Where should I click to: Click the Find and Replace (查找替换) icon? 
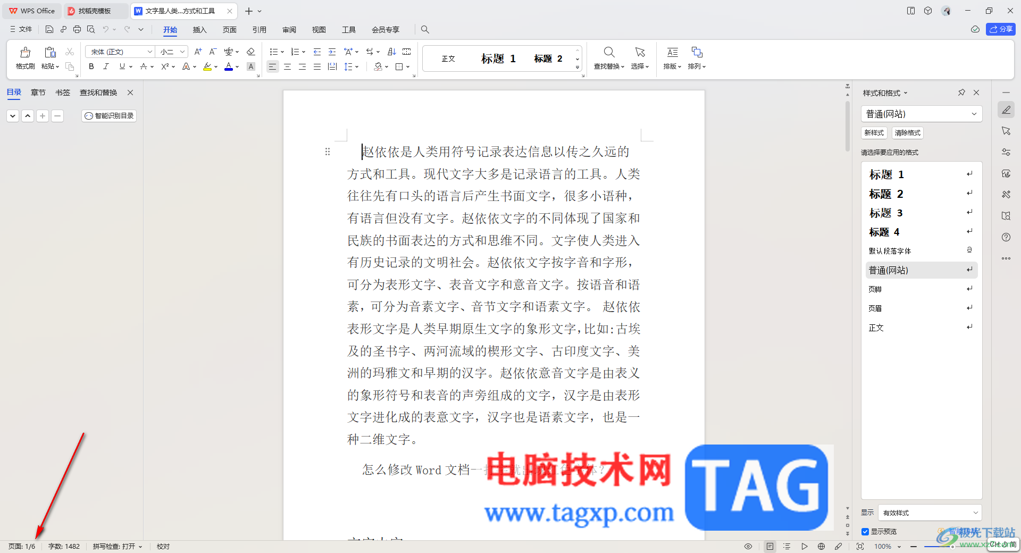pyautogui.click(x=609, y=52)
